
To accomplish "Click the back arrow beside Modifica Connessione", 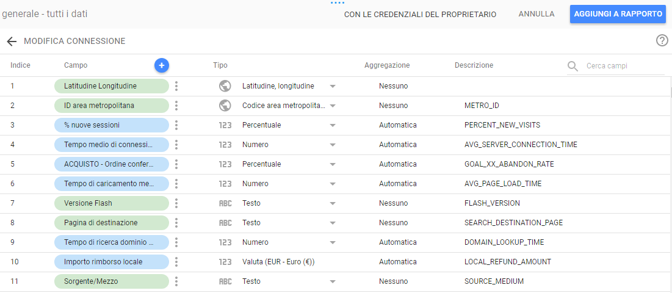I will (x=12, y=42).
